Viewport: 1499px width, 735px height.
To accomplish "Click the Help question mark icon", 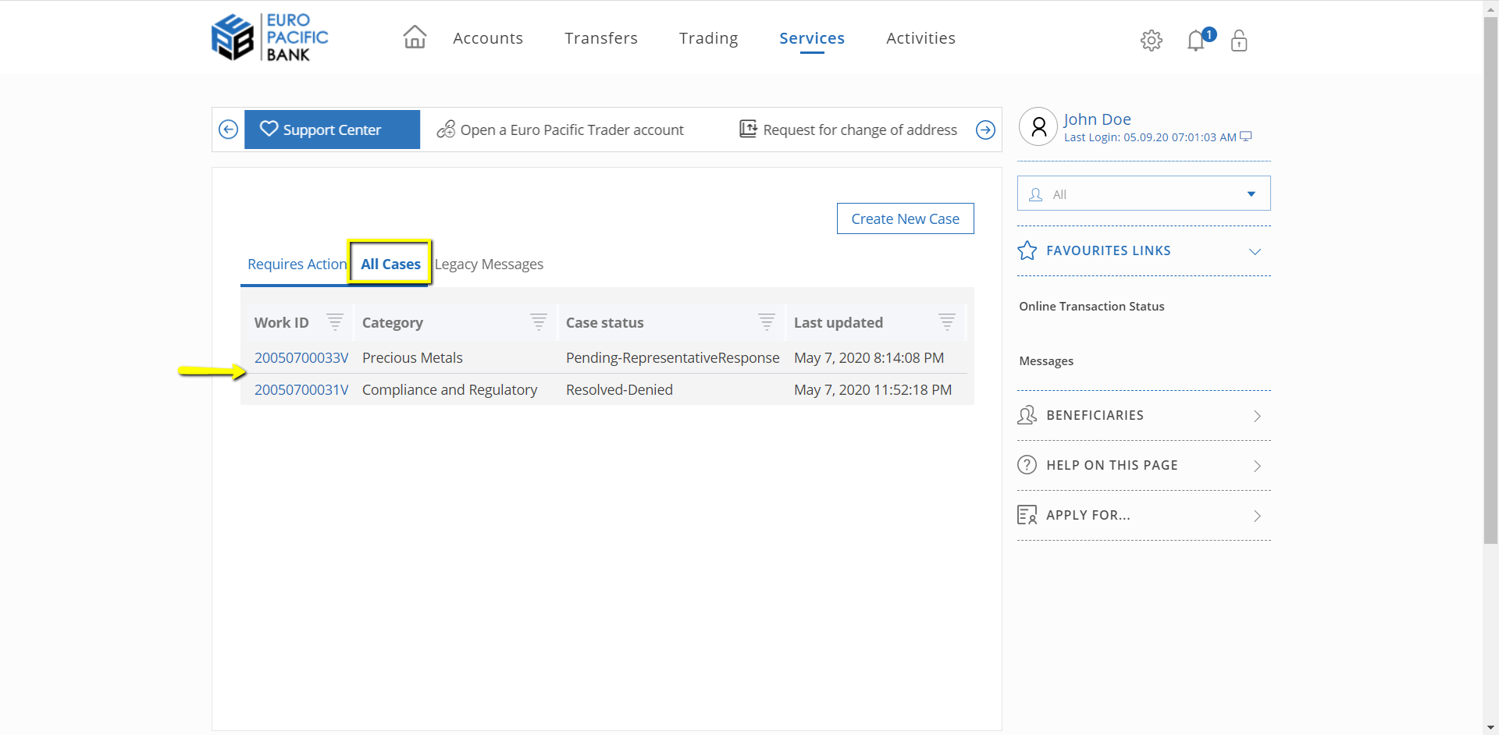I will (x=1027, y=465).
